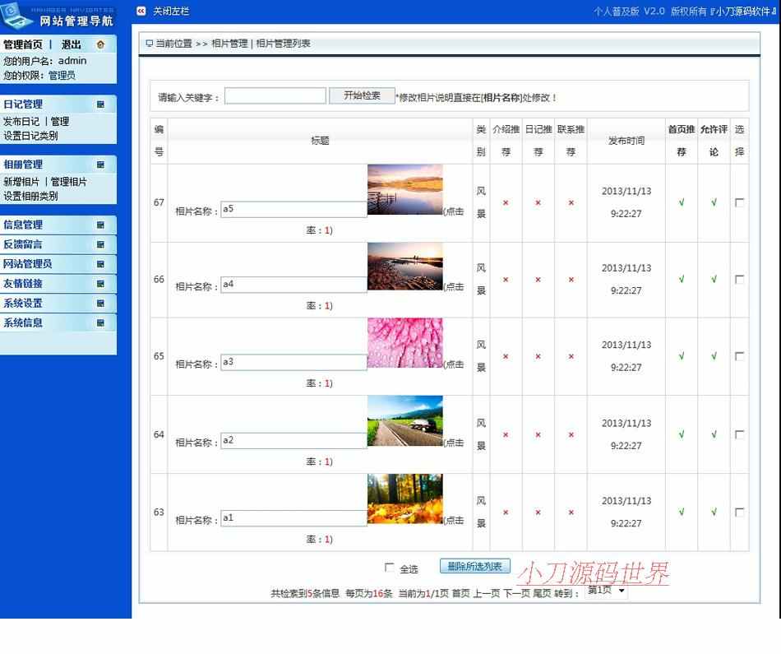
Task: Toggle 允许评论 green check for row 63
Action: [714, 512]
